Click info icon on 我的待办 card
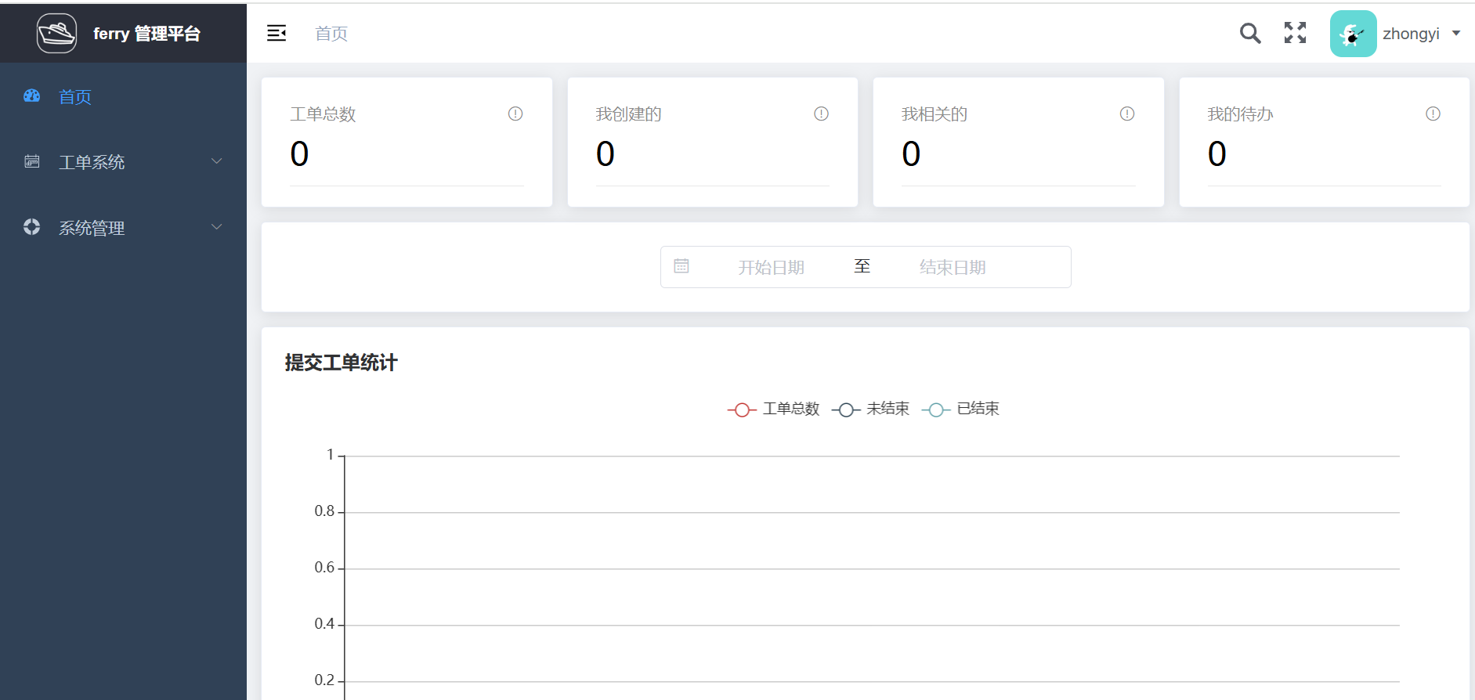This screenshot has height=700, width=1475. click(1433, 114)
